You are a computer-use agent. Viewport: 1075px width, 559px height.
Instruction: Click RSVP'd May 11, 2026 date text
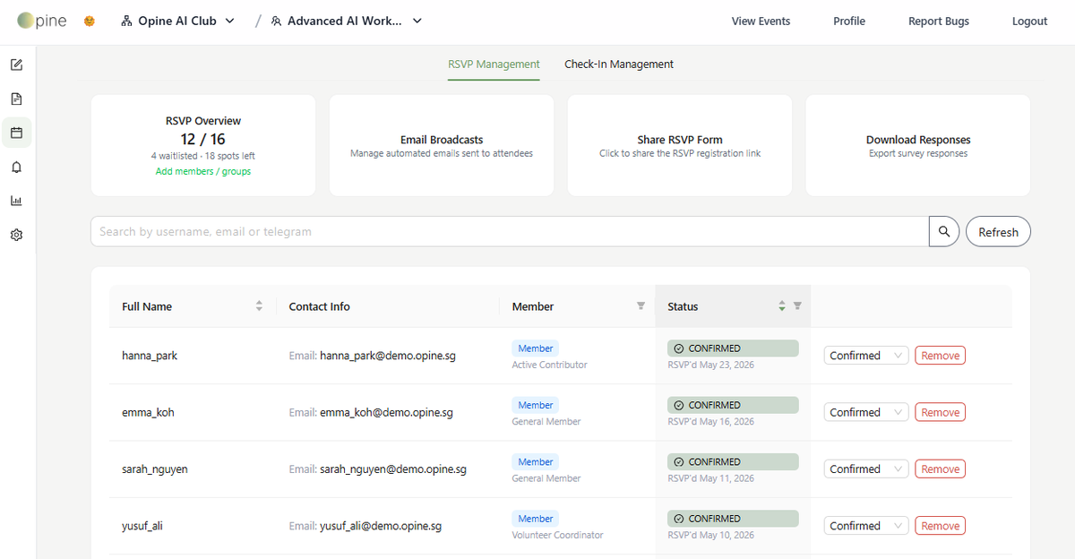pos(711,478)
